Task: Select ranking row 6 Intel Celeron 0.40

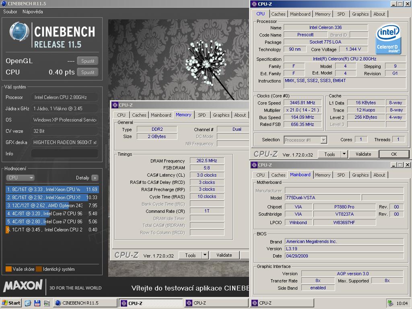Action: 52,230
